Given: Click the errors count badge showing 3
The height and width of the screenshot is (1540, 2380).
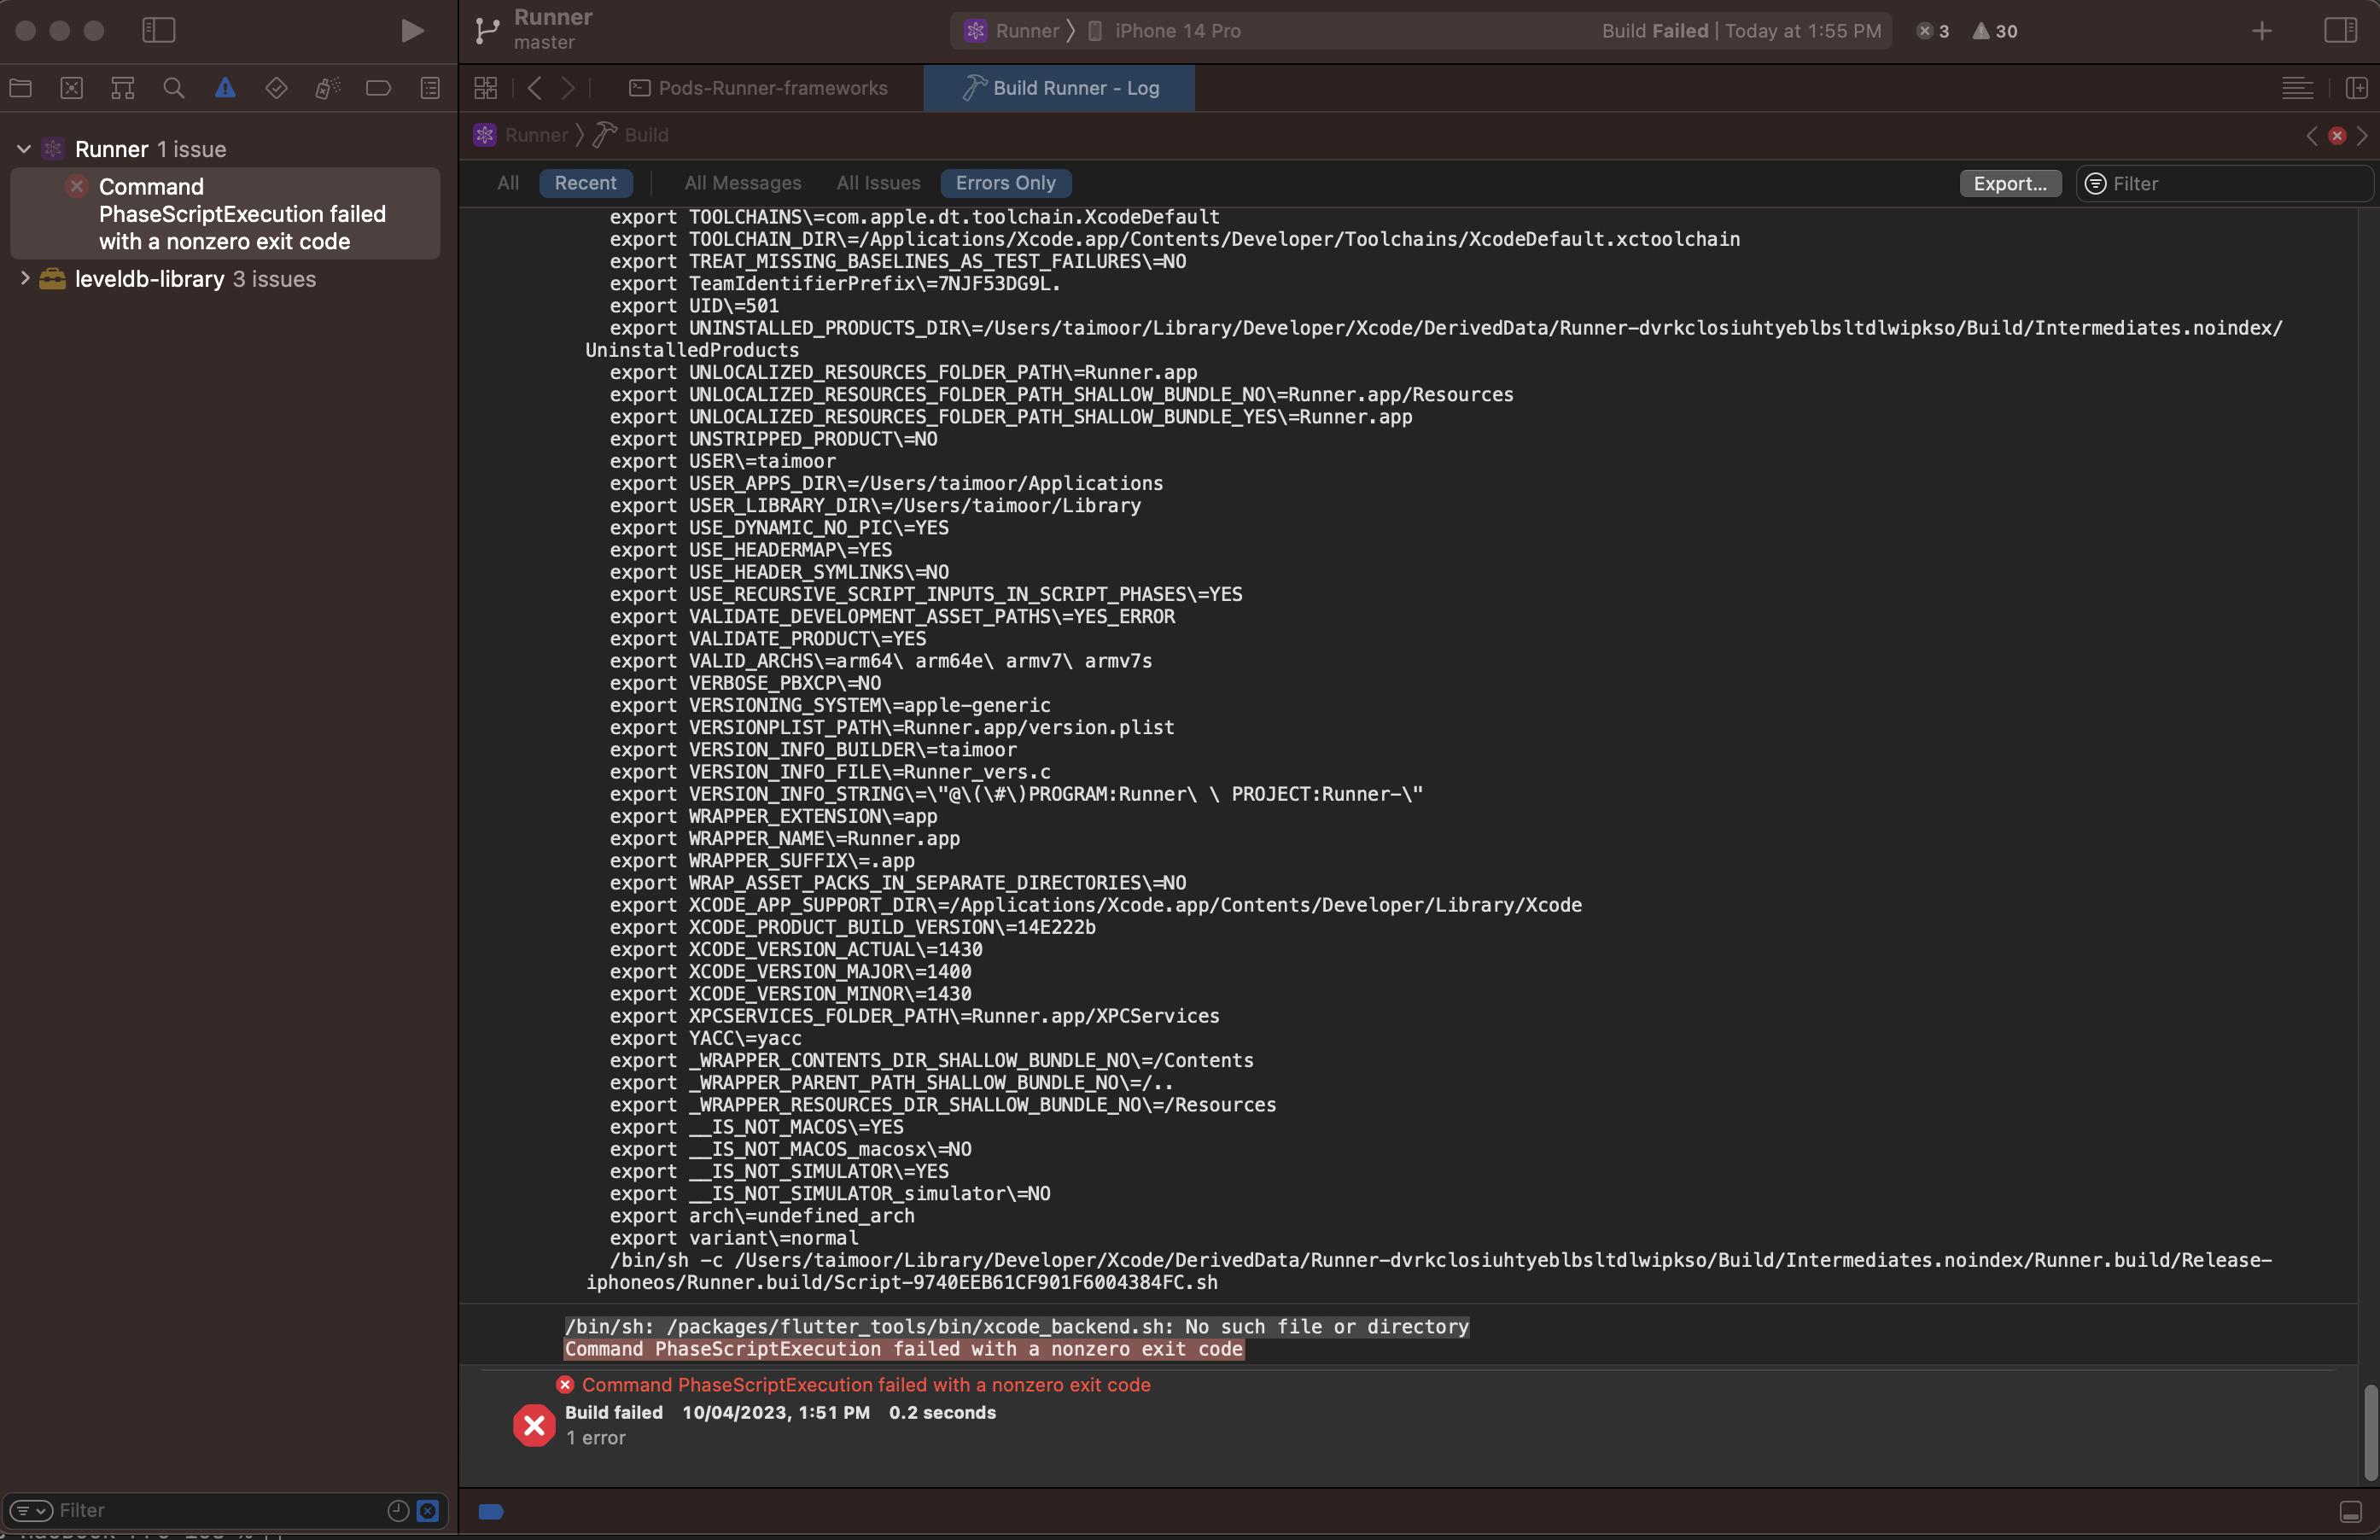Looking at the screenshot, I should point(1932,31).
